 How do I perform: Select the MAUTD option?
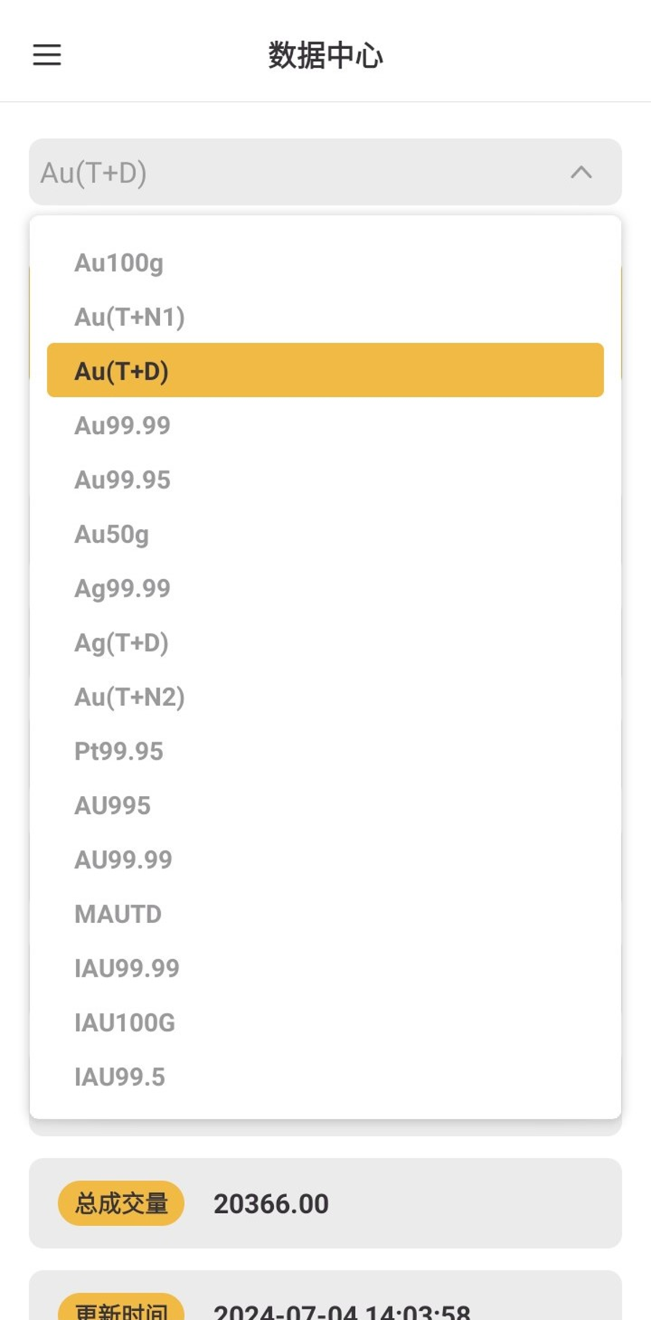point(118,914)
